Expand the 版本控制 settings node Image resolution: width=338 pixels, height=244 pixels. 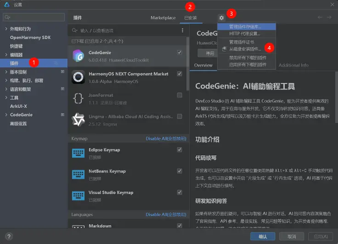pos(6,72)
